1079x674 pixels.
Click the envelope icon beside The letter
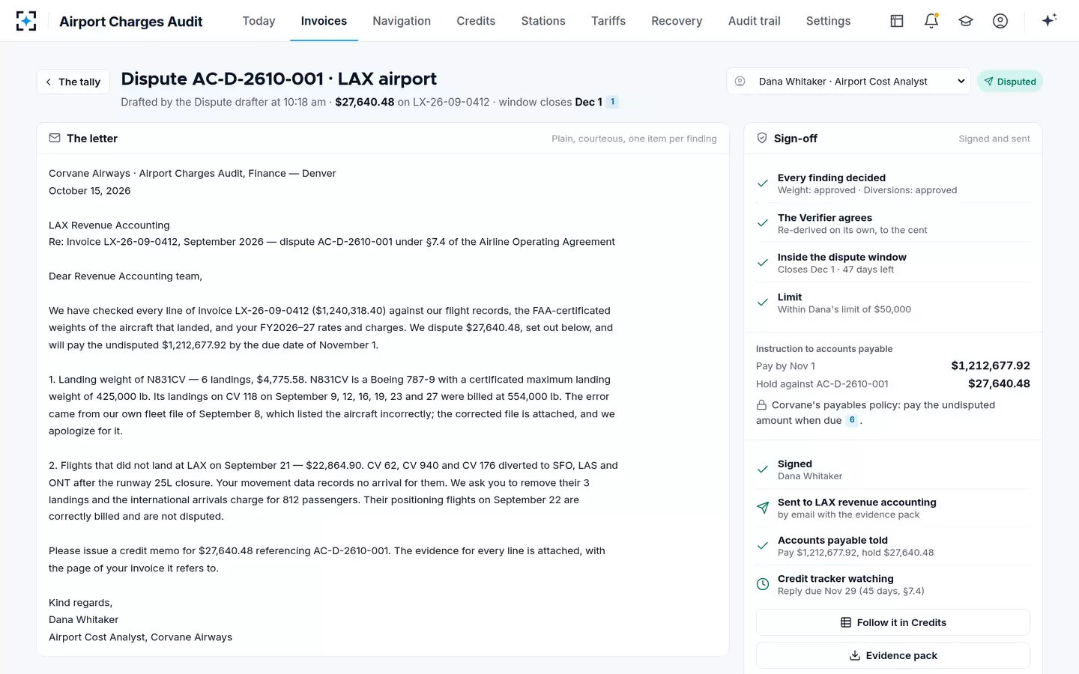pos(55,138)
